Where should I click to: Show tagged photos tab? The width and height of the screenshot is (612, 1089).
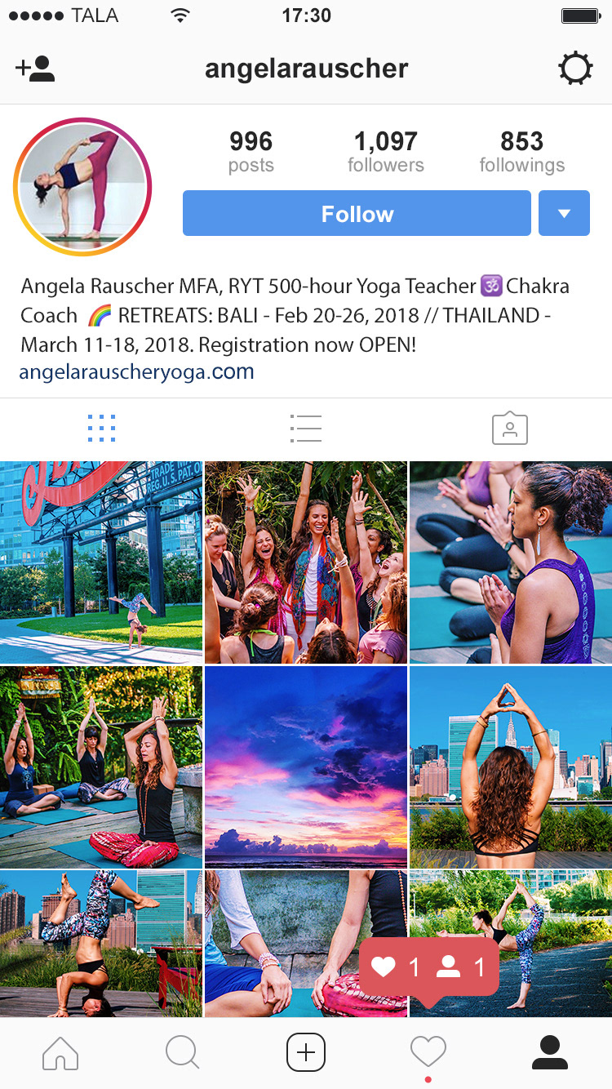click(x=510, y=428)
